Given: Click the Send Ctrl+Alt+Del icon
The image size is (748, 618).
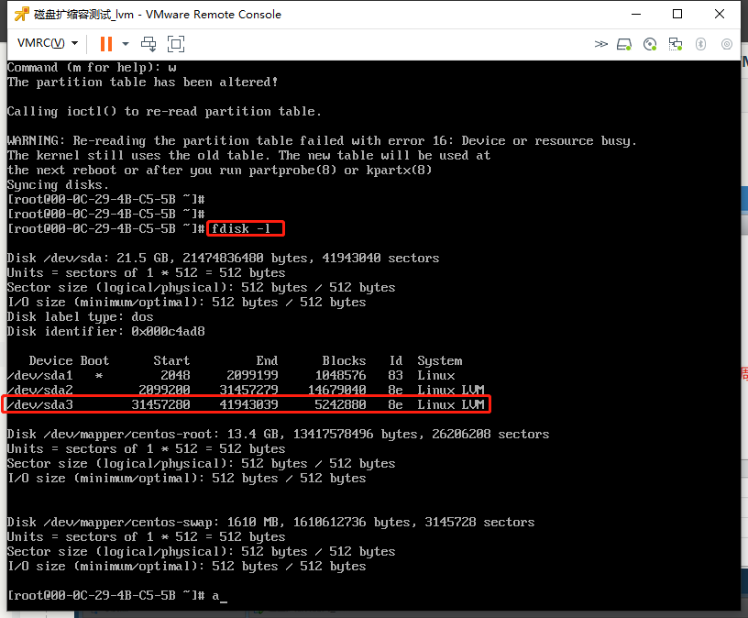Looking at the screenshot, I should point(148,44).
